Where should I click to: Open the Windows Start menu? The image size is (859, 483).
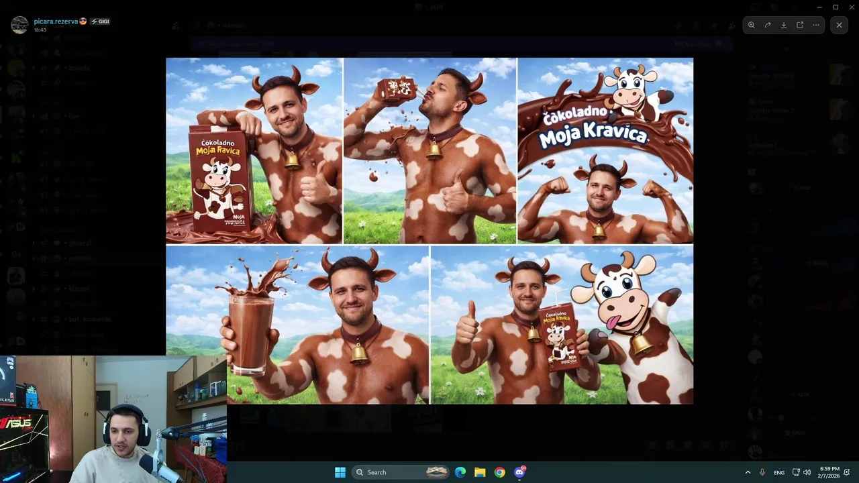tap(340, 472)
